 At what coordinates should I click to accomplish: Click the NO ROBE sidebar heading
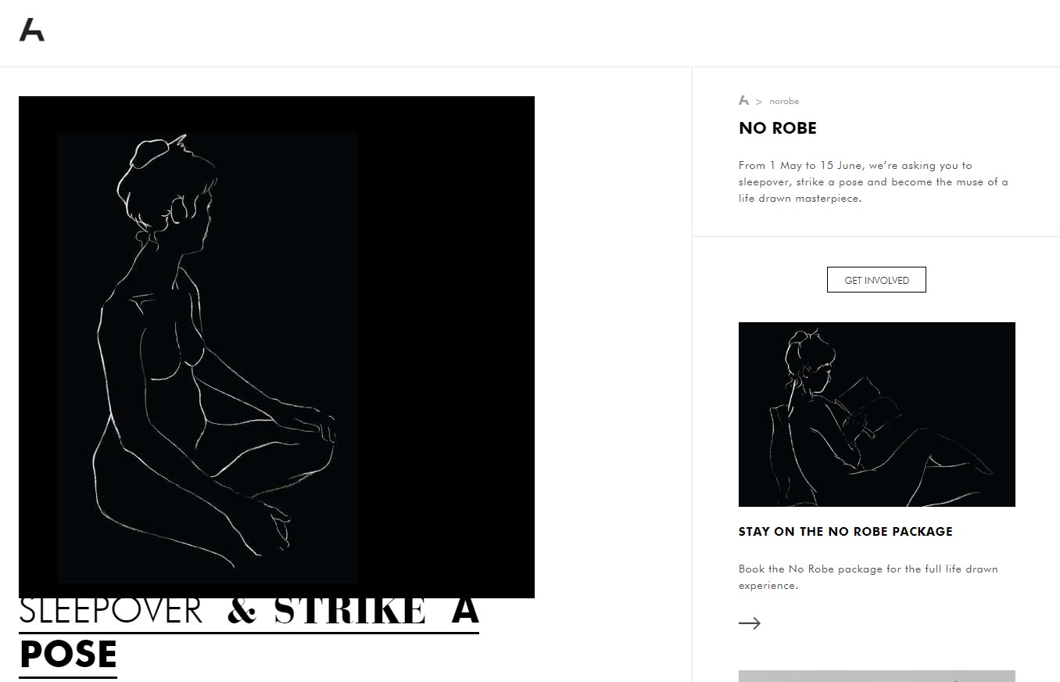pos(778,128)
